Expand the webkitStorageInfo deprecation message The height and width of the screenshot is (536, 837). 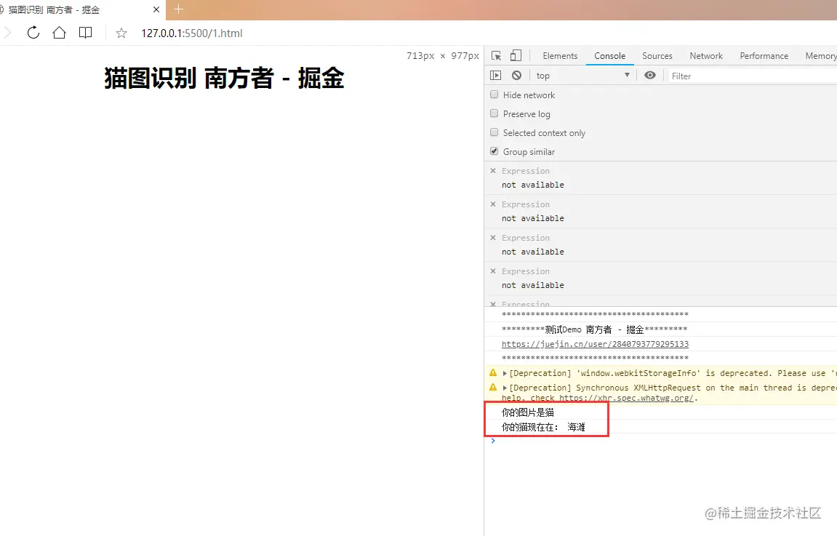point(505,373)
